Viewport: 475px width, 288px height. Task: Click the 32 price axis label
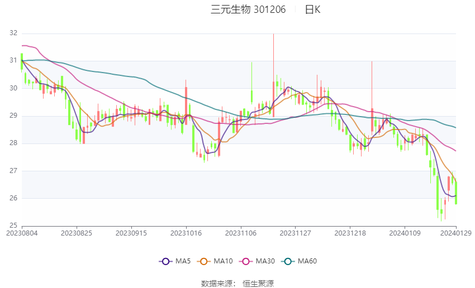pyautogui.click(x=13, y=33)
